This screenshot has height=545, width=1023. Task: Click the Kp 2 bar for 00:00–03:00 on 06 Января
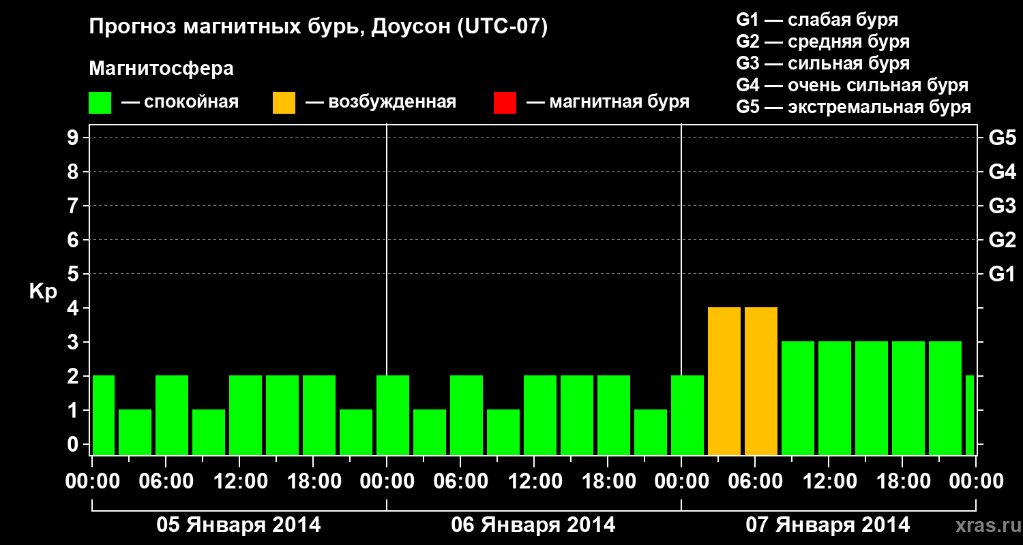[x=393, y=415]
